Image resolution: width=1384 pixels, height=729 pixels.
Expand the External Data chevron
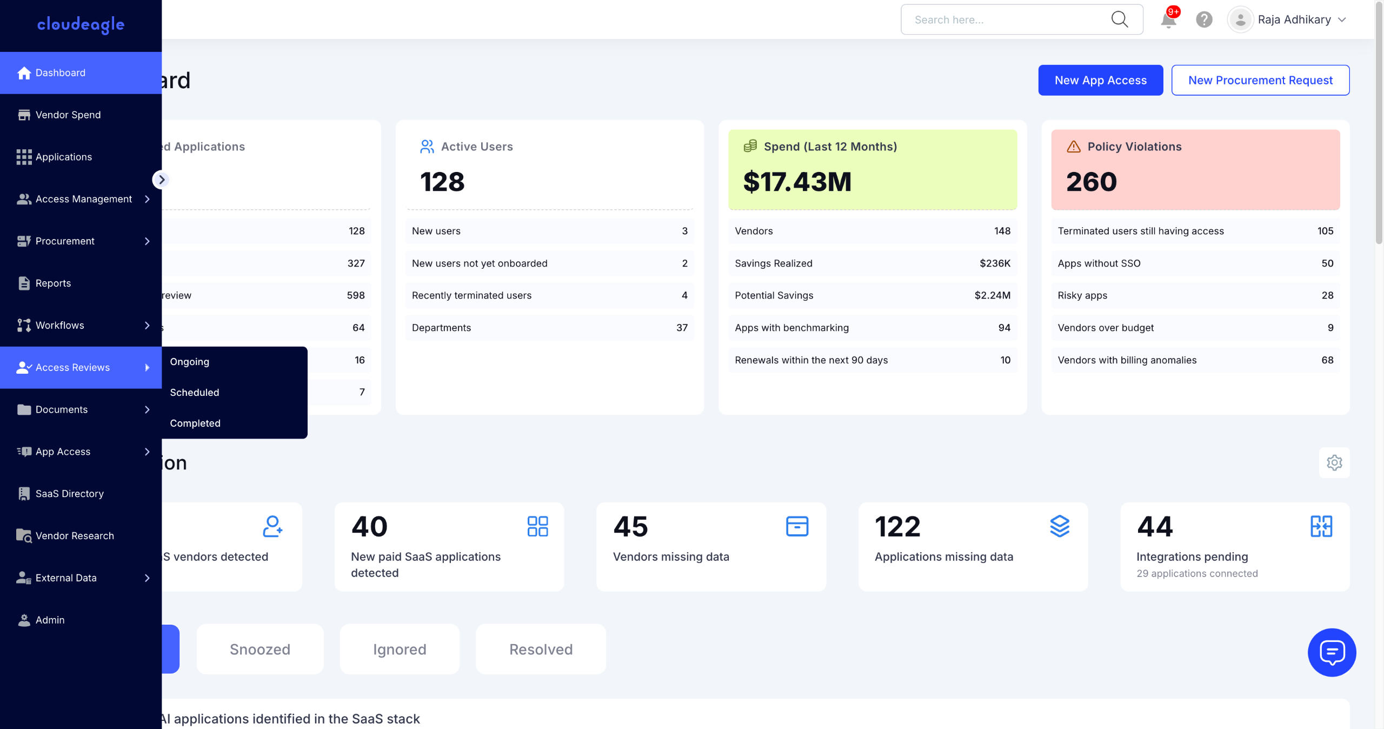point(147,578)
